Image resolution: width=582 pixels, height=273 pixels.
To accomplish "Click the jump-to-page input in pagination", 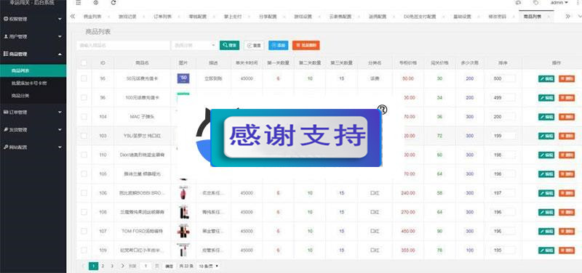I will (146, 266).
